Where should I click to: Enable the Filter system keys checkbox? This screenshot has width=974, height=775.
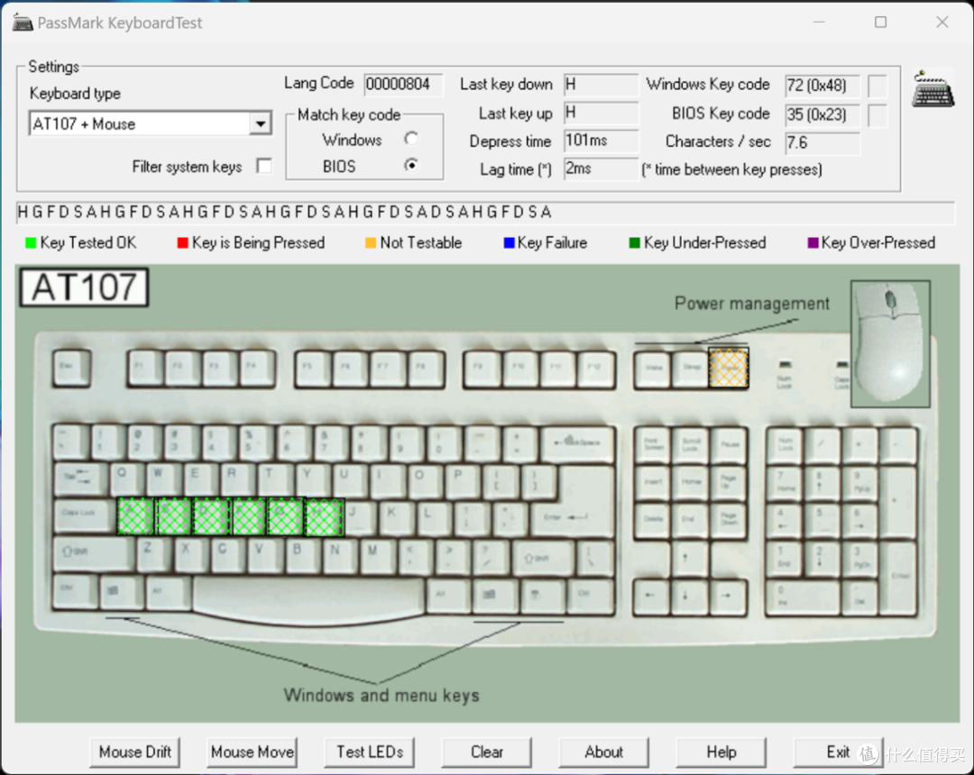[x=264, y=167]
